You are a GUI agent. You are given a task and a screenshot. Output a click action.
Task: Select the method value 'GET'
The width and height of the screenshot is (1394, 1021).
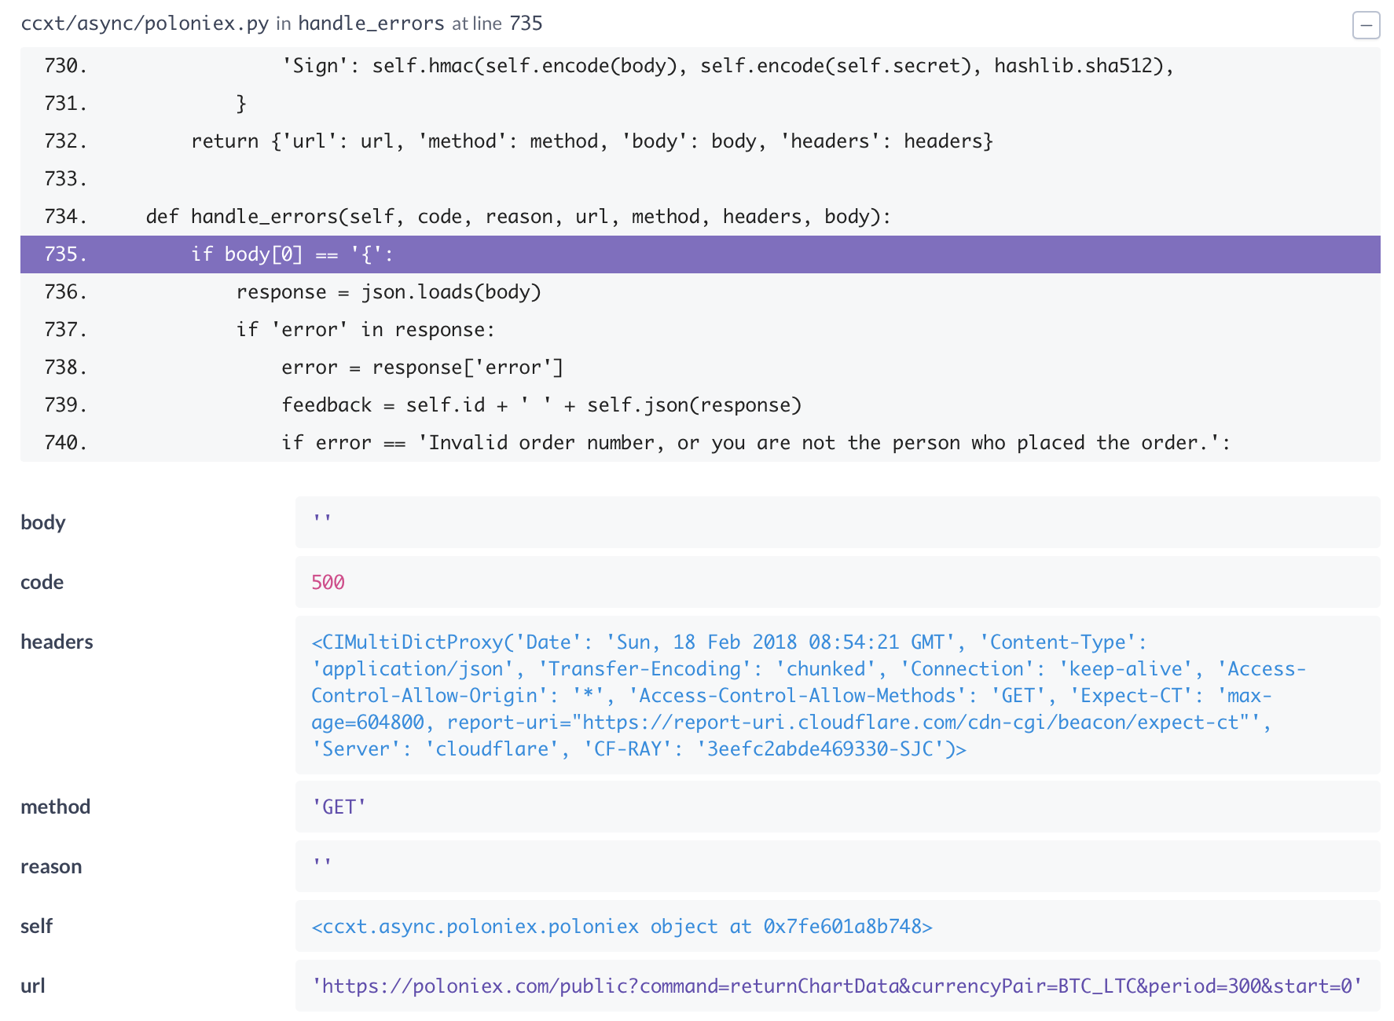point(338,807)
